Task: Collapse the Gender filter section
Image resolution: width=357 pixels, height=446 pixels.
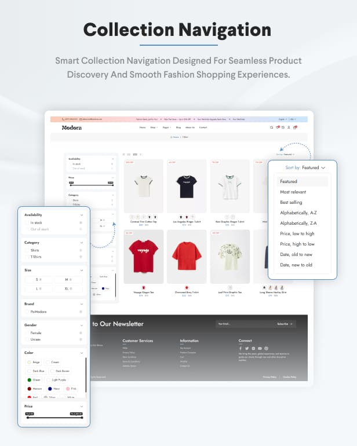Action: coord(82,325)
